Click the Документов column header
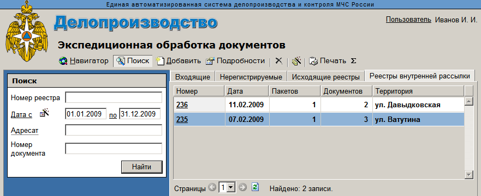This screenshot has width=481, height=196. point(347,91)
